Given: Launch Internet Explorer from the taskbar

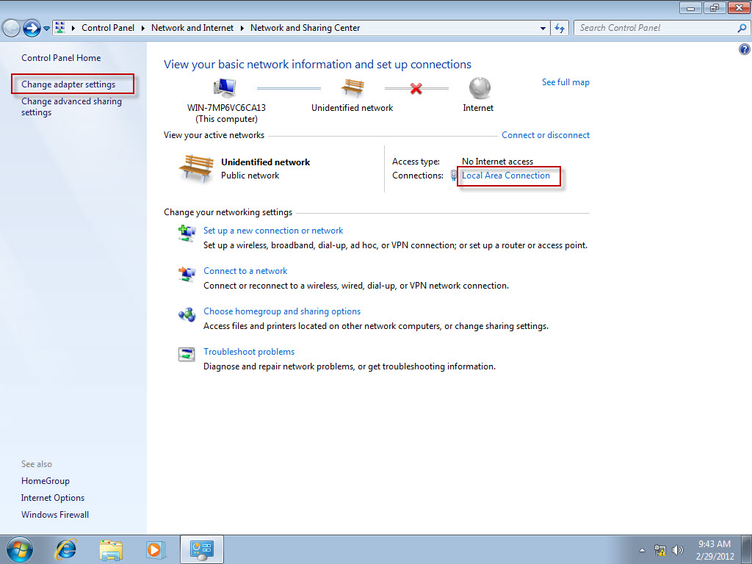Looking at the screenshot, I should [x=65, y=549].
